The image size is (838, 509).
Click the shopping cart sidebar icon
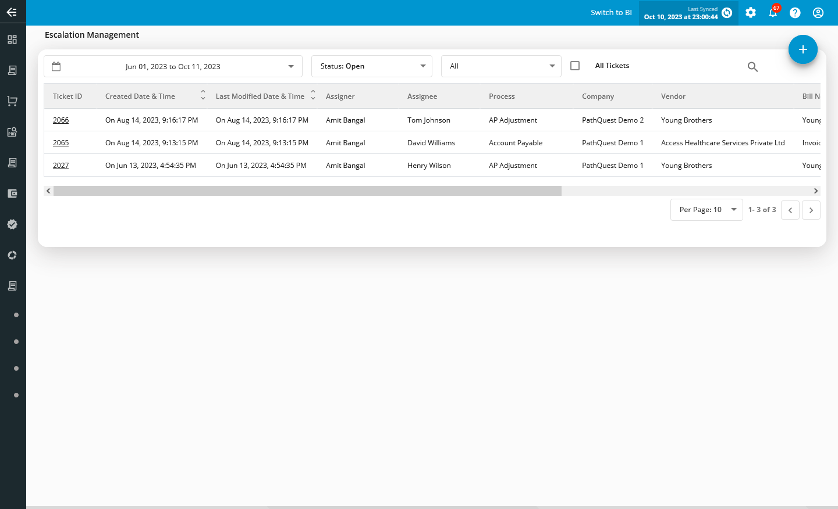pos(12,101)
